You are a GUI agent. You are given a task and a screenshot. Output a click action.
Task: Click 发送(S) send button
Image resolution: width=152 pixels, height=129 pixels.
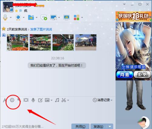[98, 126]
